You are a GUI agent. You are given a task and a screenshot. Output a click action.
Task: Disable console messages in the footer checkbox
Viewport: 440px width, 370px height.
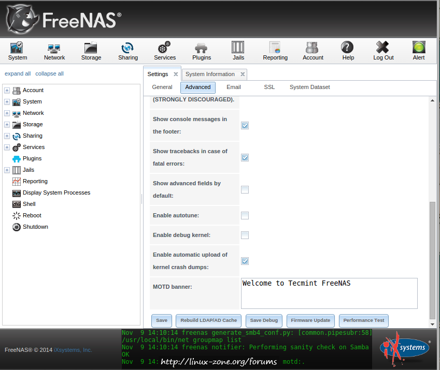(245, 125)
